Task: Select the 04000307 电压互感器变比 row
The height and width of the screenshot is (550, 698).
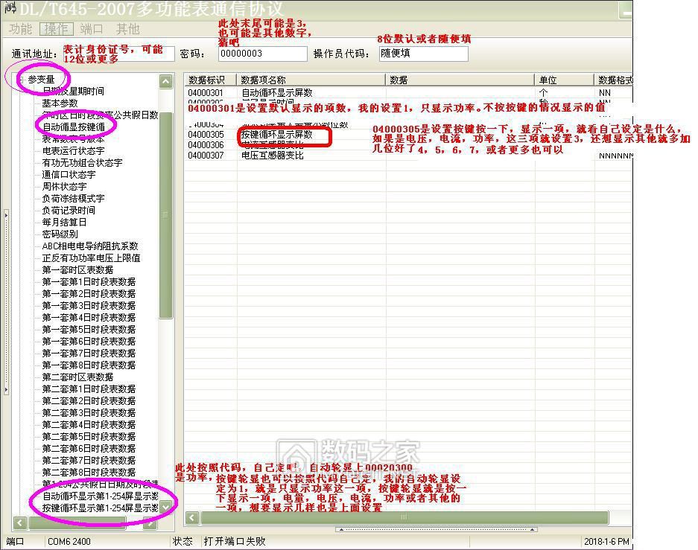Action: [x=272, y=156]
